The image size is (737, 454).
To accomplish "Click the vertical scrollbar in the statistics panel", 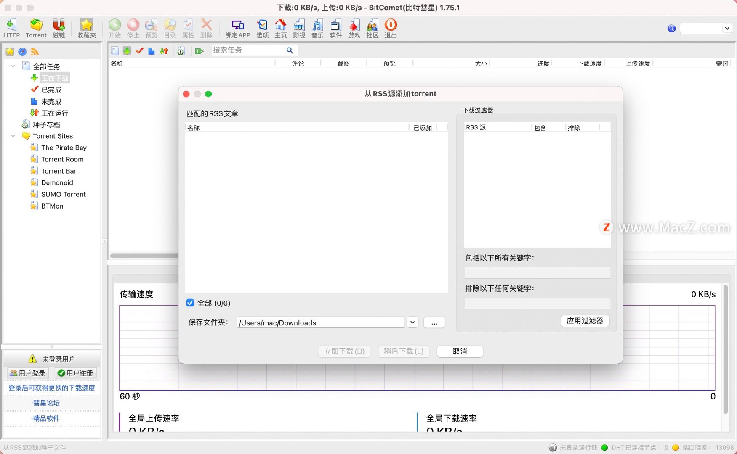I will [x=726, y=349].
